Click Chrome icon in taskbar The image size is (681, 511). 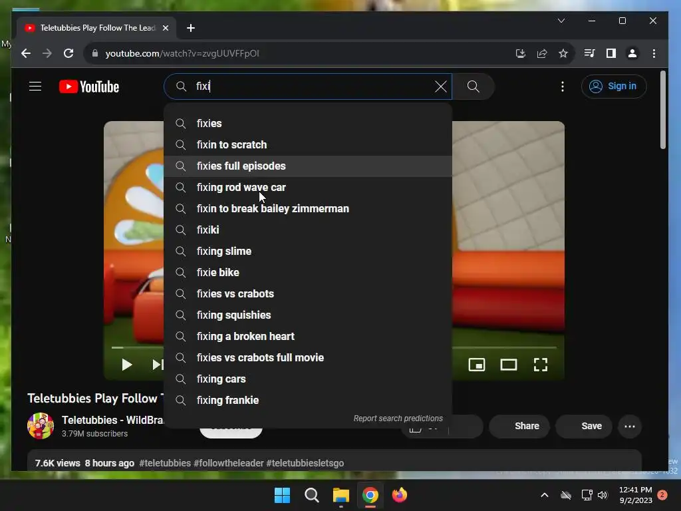coord(370,495)
